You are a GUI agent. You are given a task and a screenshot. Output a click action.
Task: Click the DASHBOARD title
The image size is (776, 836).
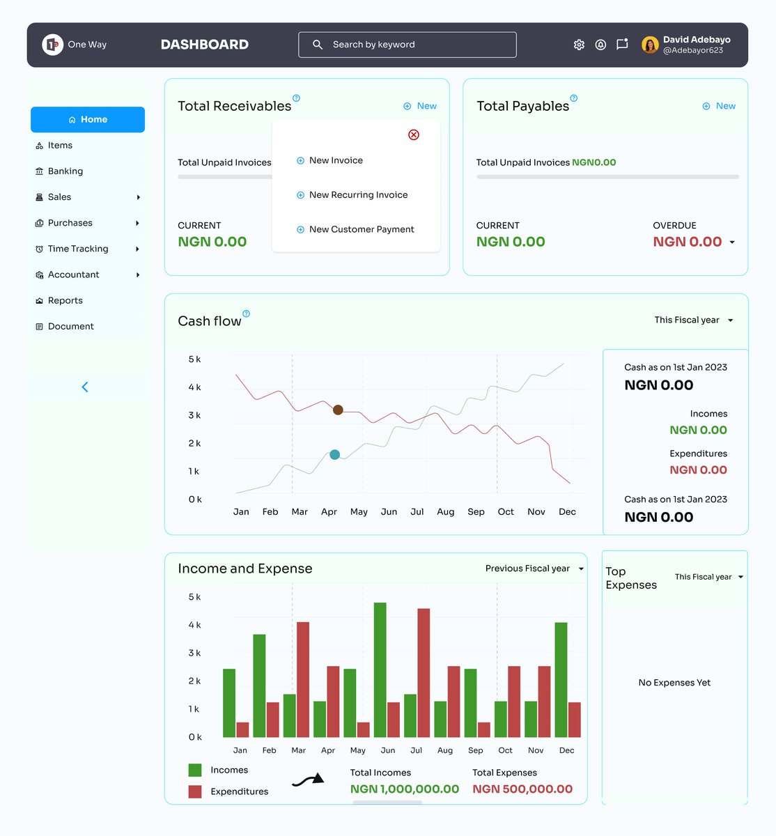tap(205, 45)
